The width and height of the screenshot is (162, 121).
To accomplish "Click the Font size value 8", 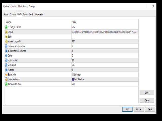I will [x=72, y=70].
